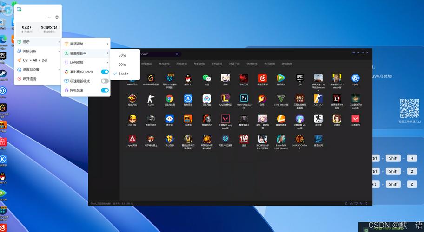Launch GTA5 steam edition icon
Screen dimensions: 424x232
coord(281,98)
